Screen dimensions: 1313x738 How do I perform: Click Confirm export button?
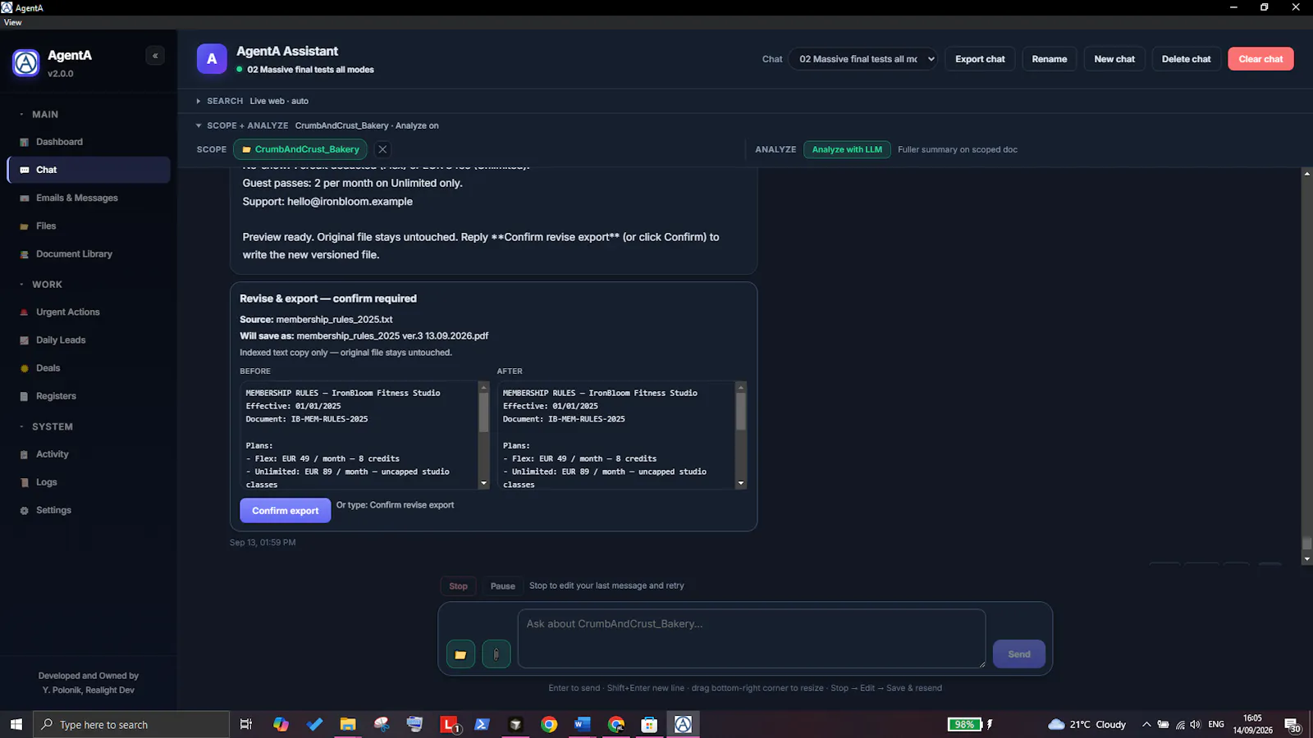286,510
